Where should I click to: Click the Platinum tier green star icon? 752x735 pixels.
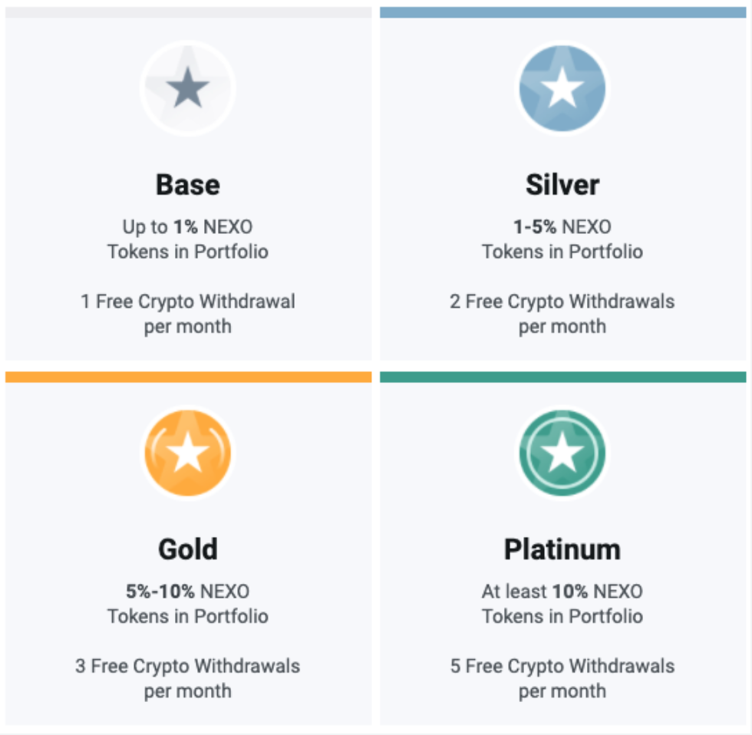tap(562, 453)
